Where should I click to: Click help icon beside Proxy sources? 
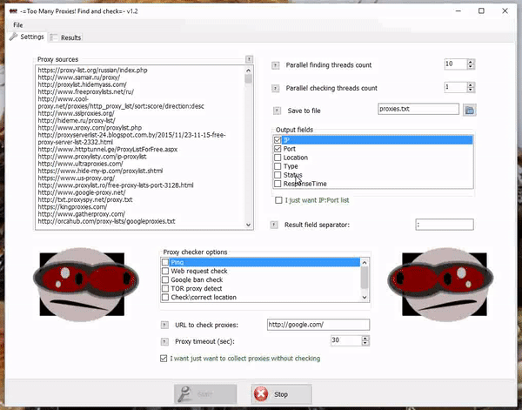pyautogui.click(x=249, y=59)
